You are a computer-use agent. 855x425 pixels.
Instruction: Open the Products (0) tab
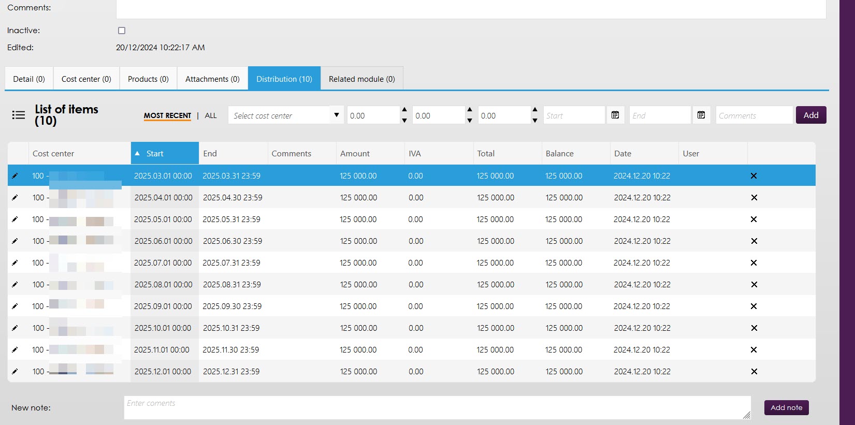coord(148,79)
